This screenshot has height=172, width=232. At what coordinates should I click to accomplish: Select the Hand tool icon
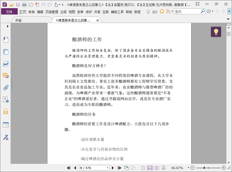56,5
